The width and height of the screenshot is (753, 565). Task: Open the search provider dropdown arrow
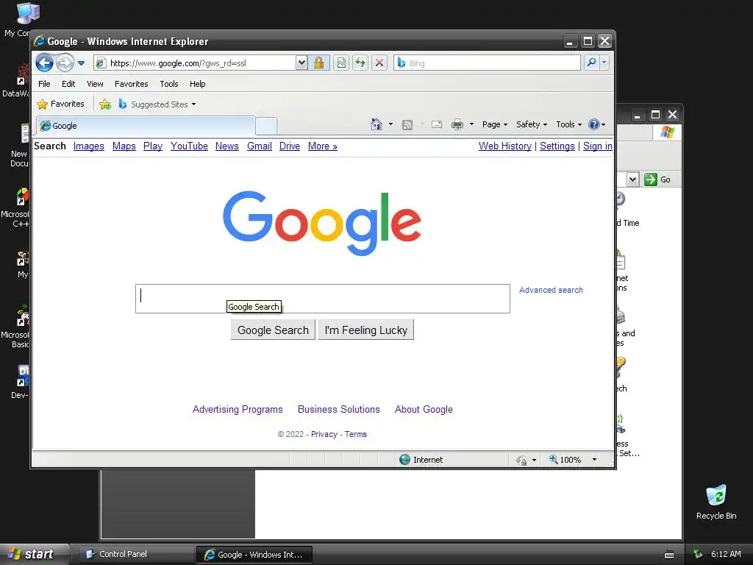[604, 63]
